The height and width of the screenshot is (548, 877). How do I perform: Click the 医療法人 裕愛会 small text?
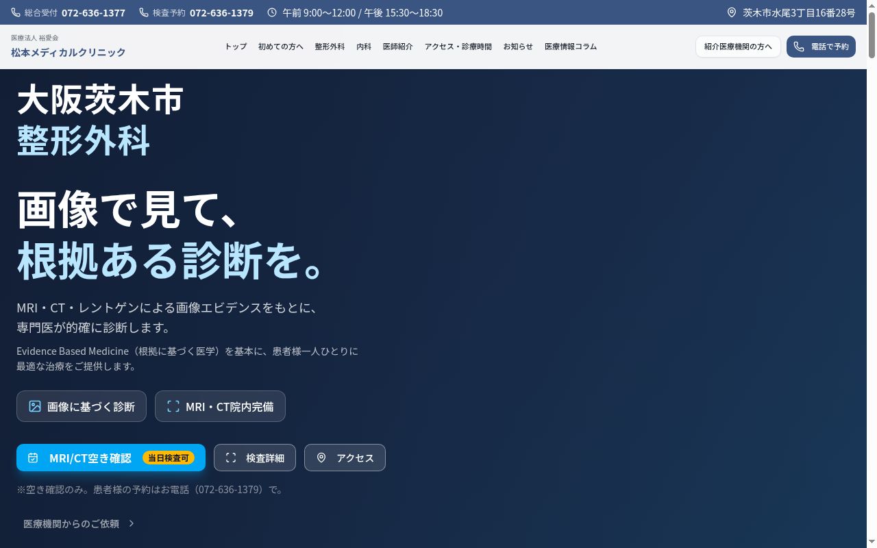click(35, 38)
